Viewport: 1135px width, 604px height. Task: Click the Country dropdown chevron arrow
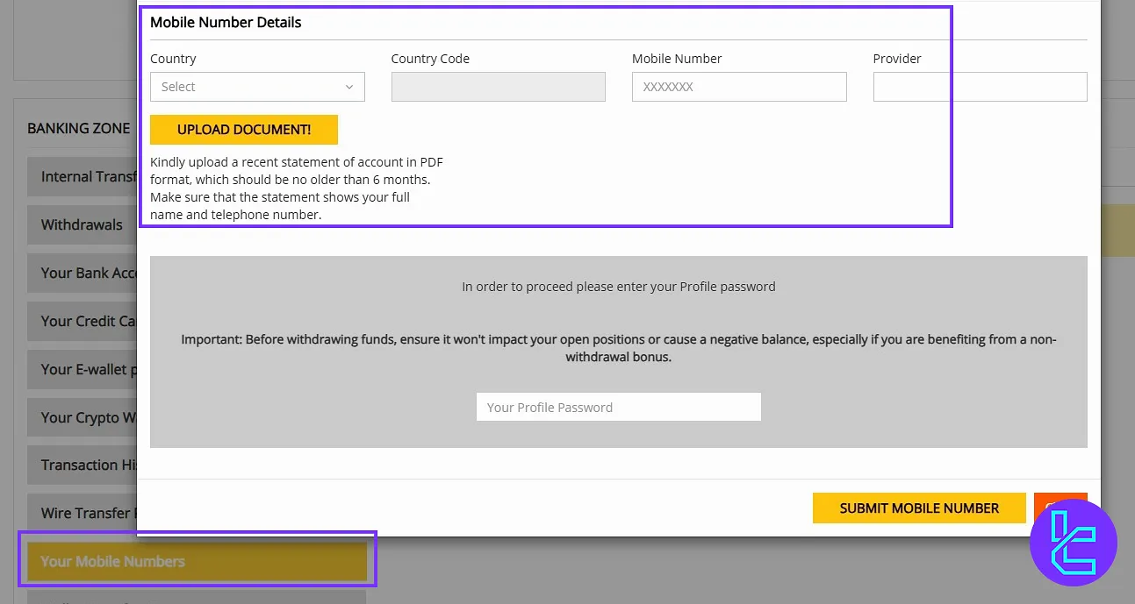(x=348, y=87)
